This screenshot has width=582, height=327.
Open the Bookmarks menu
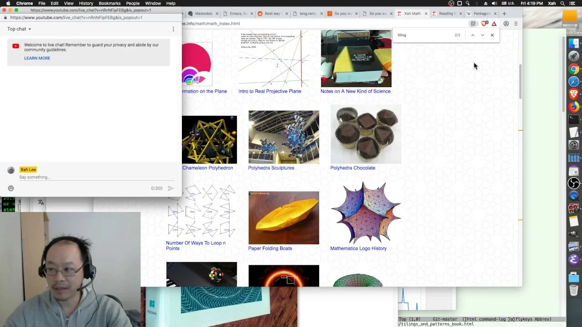tap(110, 3)
